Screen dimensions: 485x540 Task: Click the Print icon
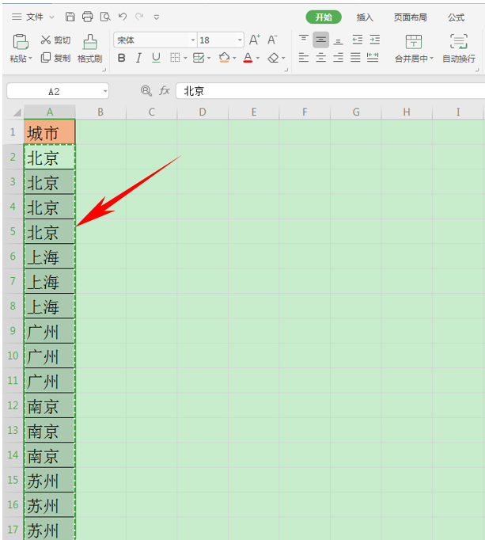(88, 17)
